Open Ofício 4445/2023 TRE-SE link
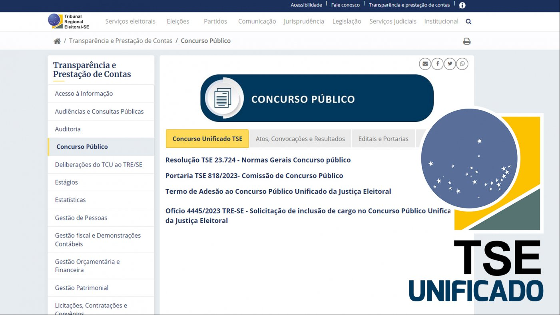The width and height of the screenshot is (560, 315). (x=308, y=216)
